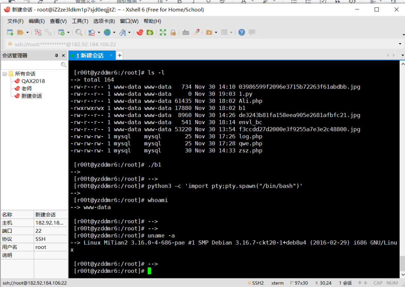This screenshot has width=405, height=287.
Task: Open the 文件(F) menu
Action: point(15,21)
